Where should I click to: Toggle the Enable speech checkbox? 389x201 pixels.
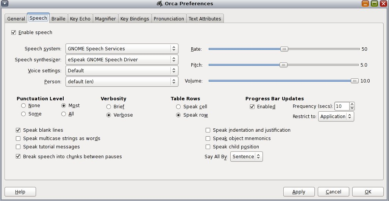coord(14,33)
